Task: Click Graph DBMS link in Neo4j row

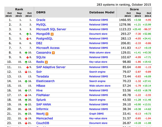Action: [x=96, y=114]
